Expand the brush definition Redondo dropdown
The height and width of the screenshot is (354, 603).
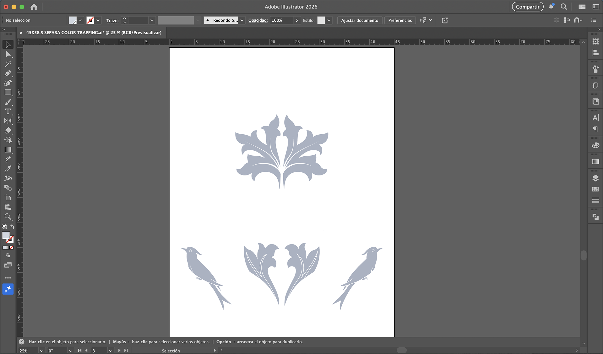pyautogui.click(x=242, y=20)
